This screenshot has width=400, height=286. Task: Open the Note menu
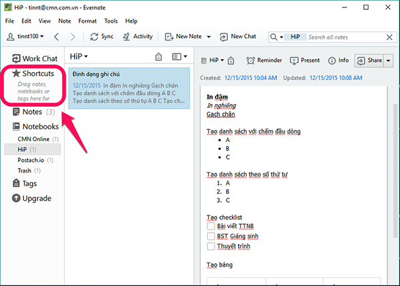pos(65,21)
